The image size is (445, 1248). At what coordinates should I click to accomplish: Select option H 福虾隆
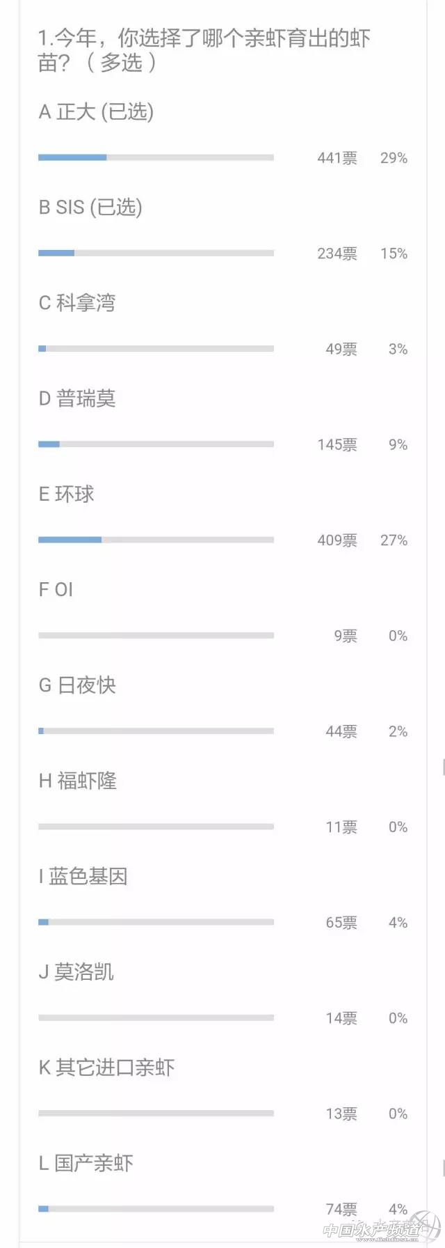[78, 781]
